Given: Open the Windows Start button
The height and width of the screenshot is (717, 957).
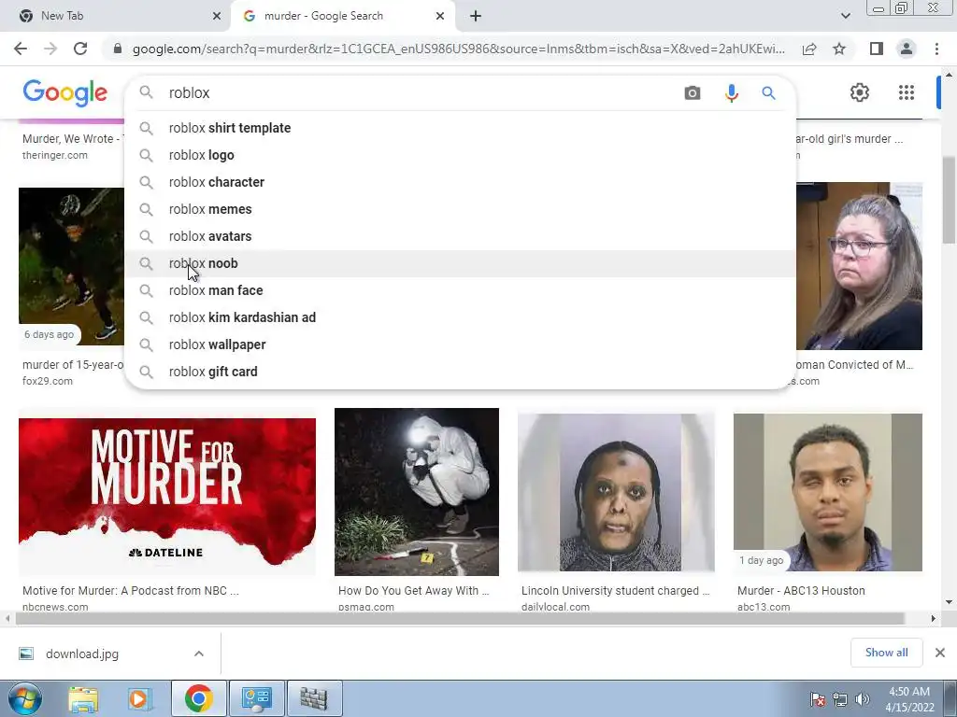Looking at the screenshot, I should (x=25, y=698).
